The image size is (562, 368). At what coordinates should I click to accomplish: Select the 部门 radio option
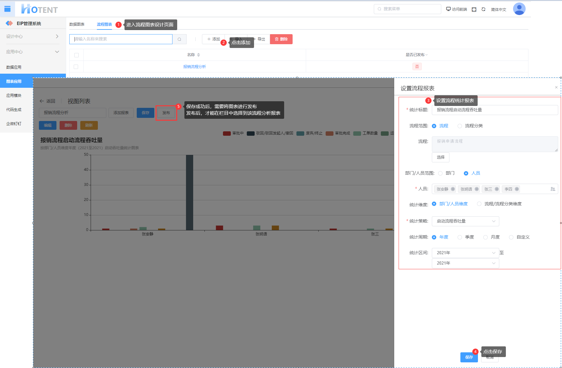click(440, 173)
